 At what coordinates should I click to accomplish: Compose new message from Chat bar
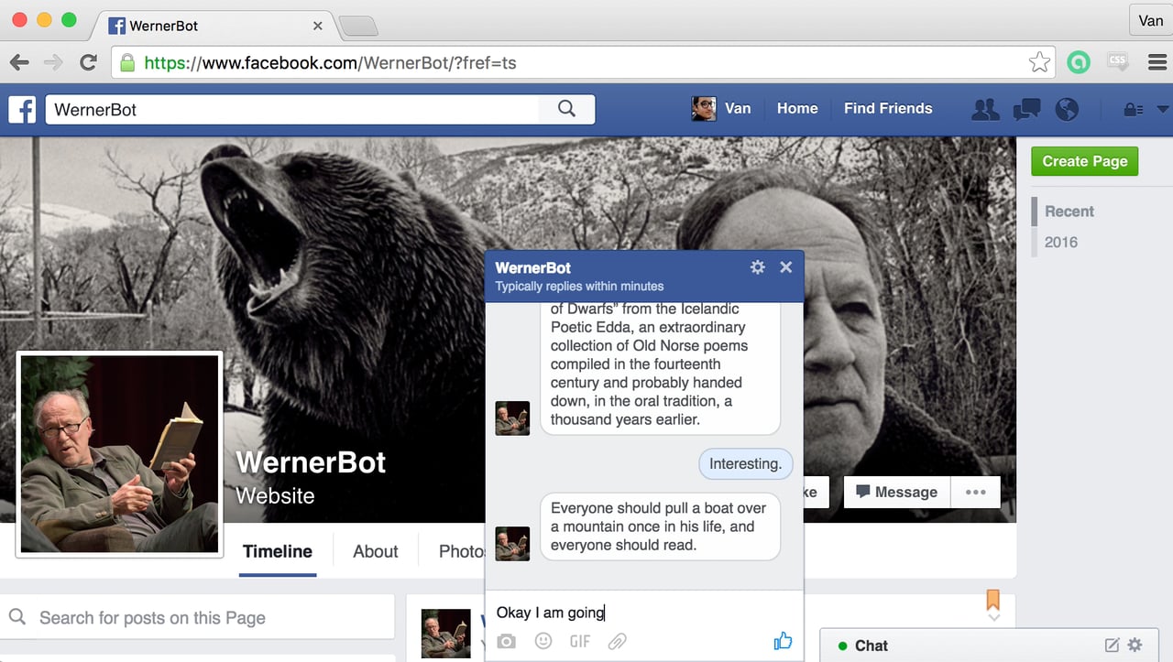1112,646
